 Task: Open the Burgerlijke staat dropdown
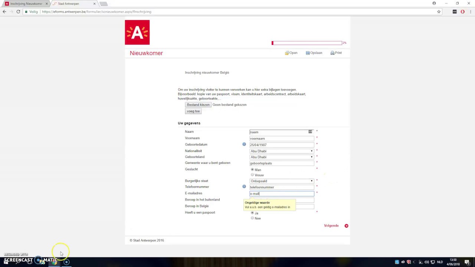tap(282, 181)
